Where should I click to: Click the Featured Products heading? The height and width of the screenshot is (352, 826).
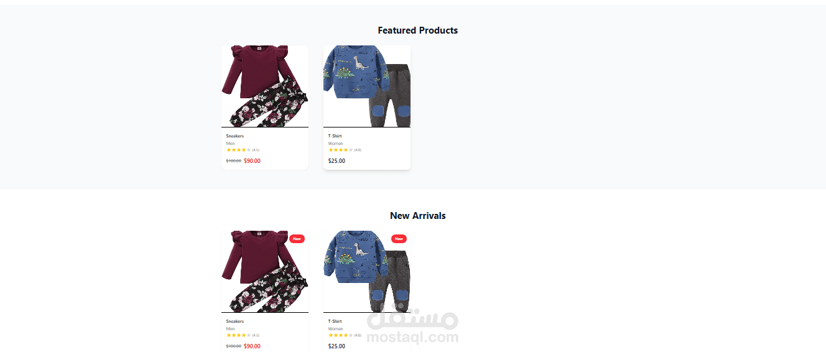418,30
